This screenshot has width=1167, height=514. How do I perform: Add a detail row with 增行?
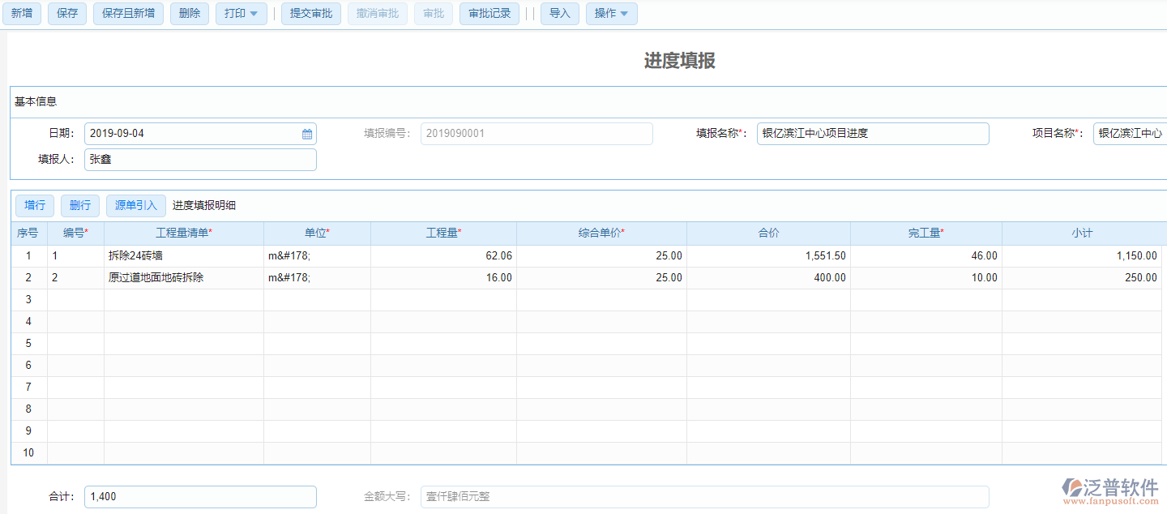point(35,205)
